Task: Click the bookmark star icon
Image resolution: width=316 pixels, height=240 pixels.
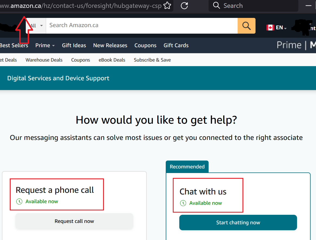Action: [x=168, y=6]
